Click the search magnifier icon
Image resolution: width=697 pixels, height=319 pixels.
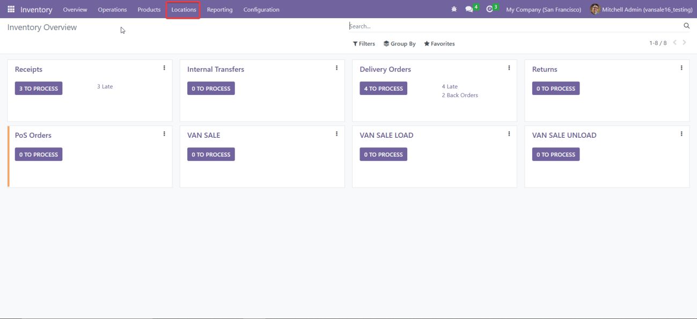686,26
